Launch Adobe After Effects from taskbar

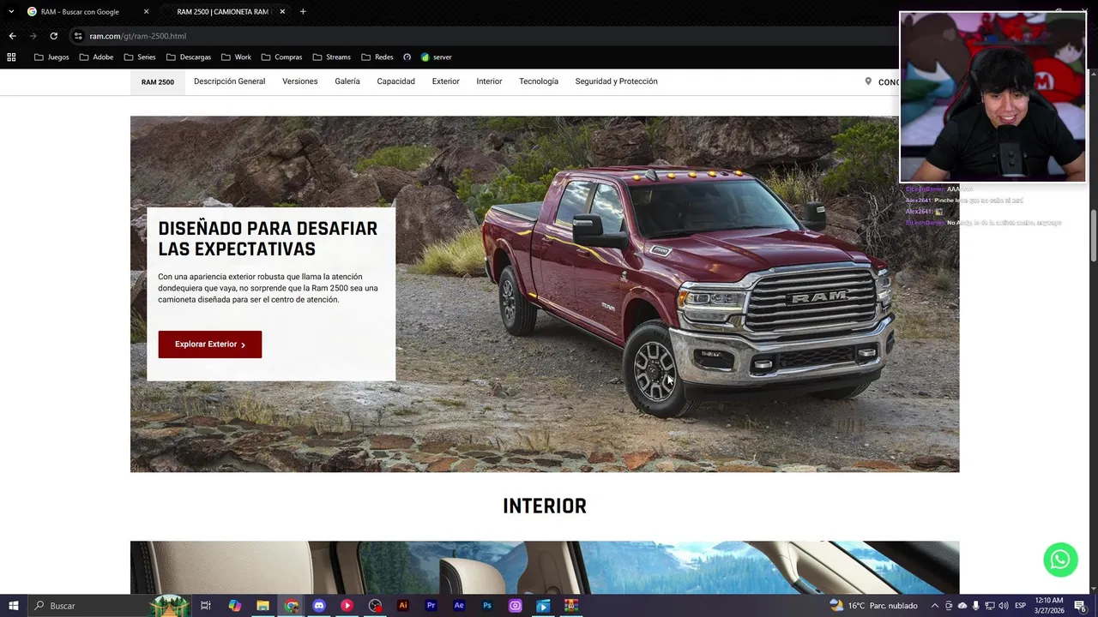click(459, 606)
